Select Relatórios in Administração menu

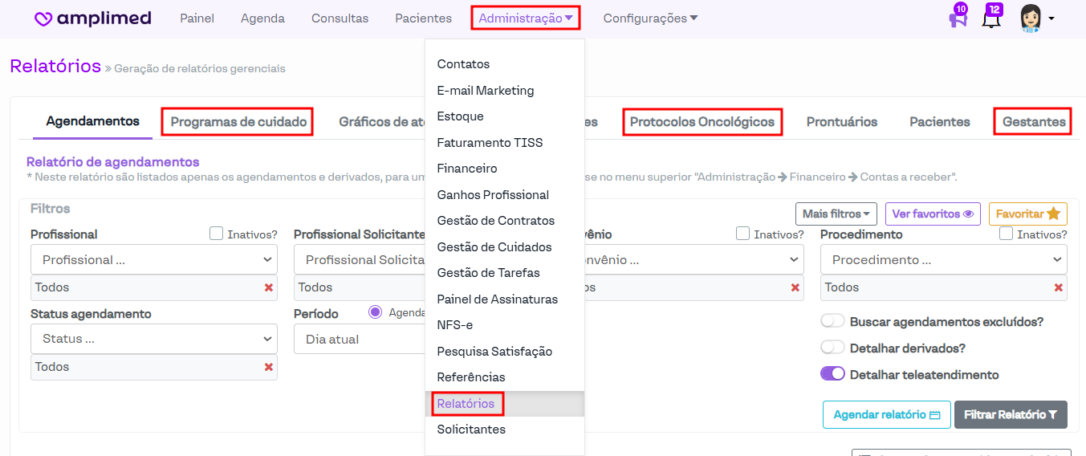466,403
